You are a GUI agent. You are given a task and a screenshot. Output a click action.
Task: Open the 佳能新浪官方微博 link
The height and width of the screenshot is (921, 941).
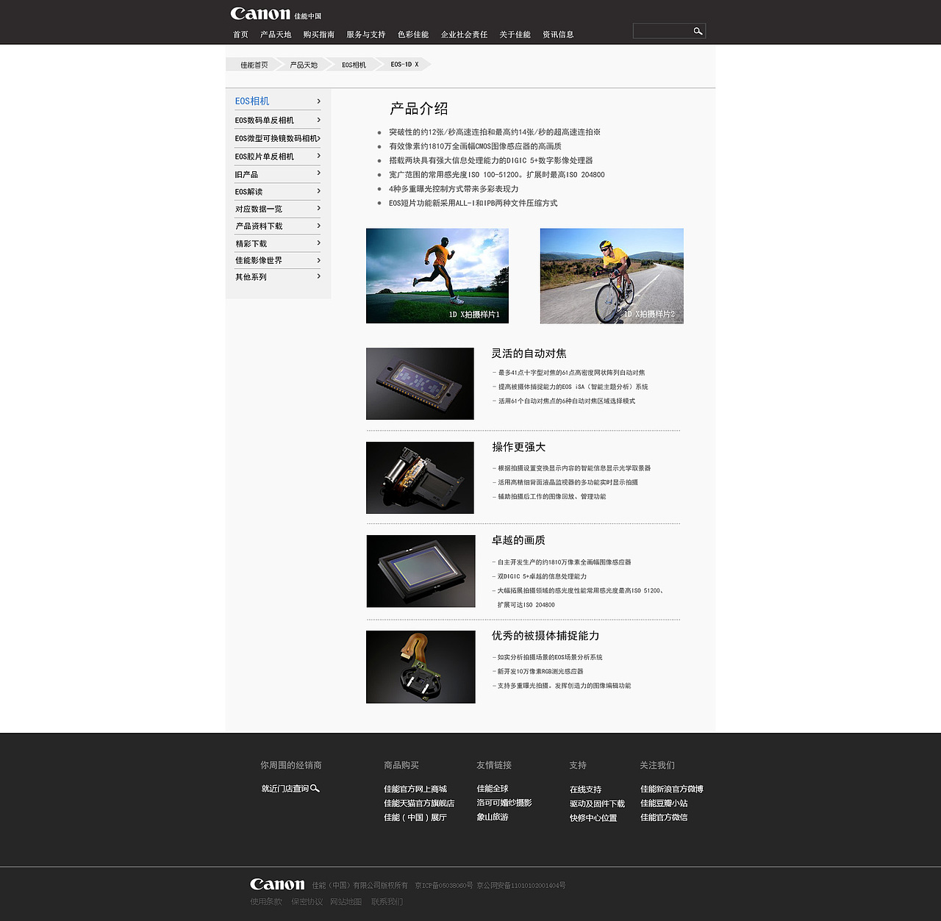tap(672, 789)
